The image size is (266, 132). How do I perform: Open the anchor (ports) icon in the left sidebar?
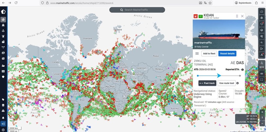pos(3,31)
